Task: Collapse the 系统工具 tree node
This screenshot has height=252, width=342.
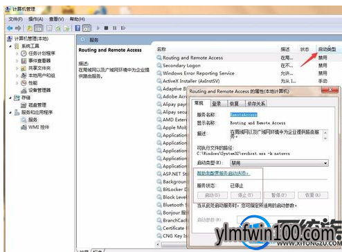Action: pos(10,46)
